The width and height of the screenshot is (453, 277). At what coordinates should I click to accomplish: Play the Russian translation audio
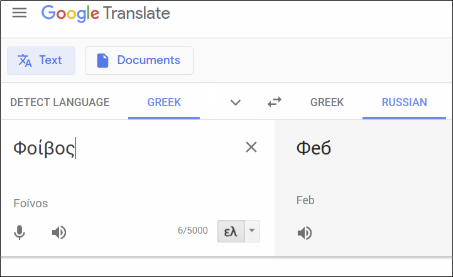pyautogui.click(x=305, y=233)
